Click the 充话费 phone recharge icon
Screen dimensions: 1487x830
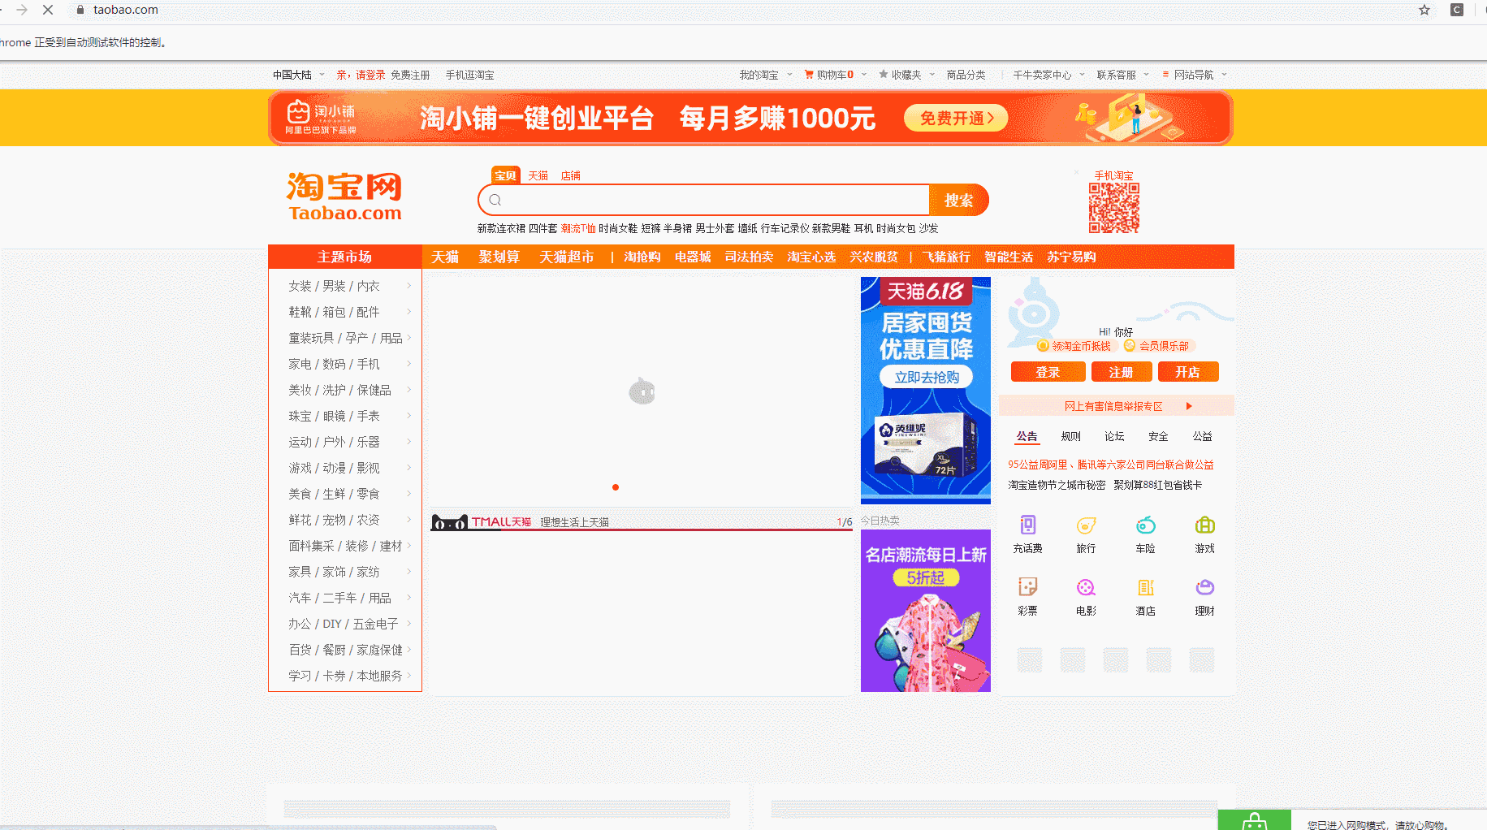1027,525
